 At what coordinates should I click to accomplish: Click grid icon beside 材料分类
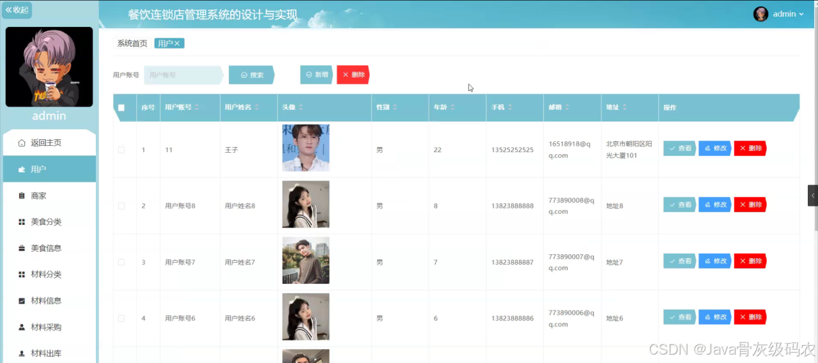[x=22, y=274]
